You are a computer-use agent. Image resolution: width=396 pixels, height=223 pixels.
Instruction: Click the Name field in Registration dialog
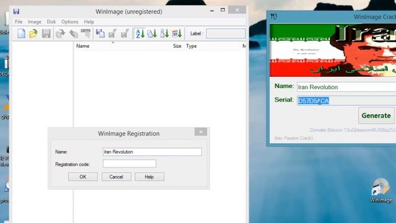[152, 152]
